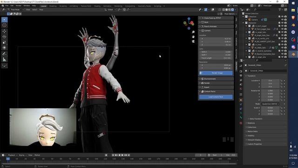
Task: Open the Pose Mode dropdown
Action: coord(15,9)
